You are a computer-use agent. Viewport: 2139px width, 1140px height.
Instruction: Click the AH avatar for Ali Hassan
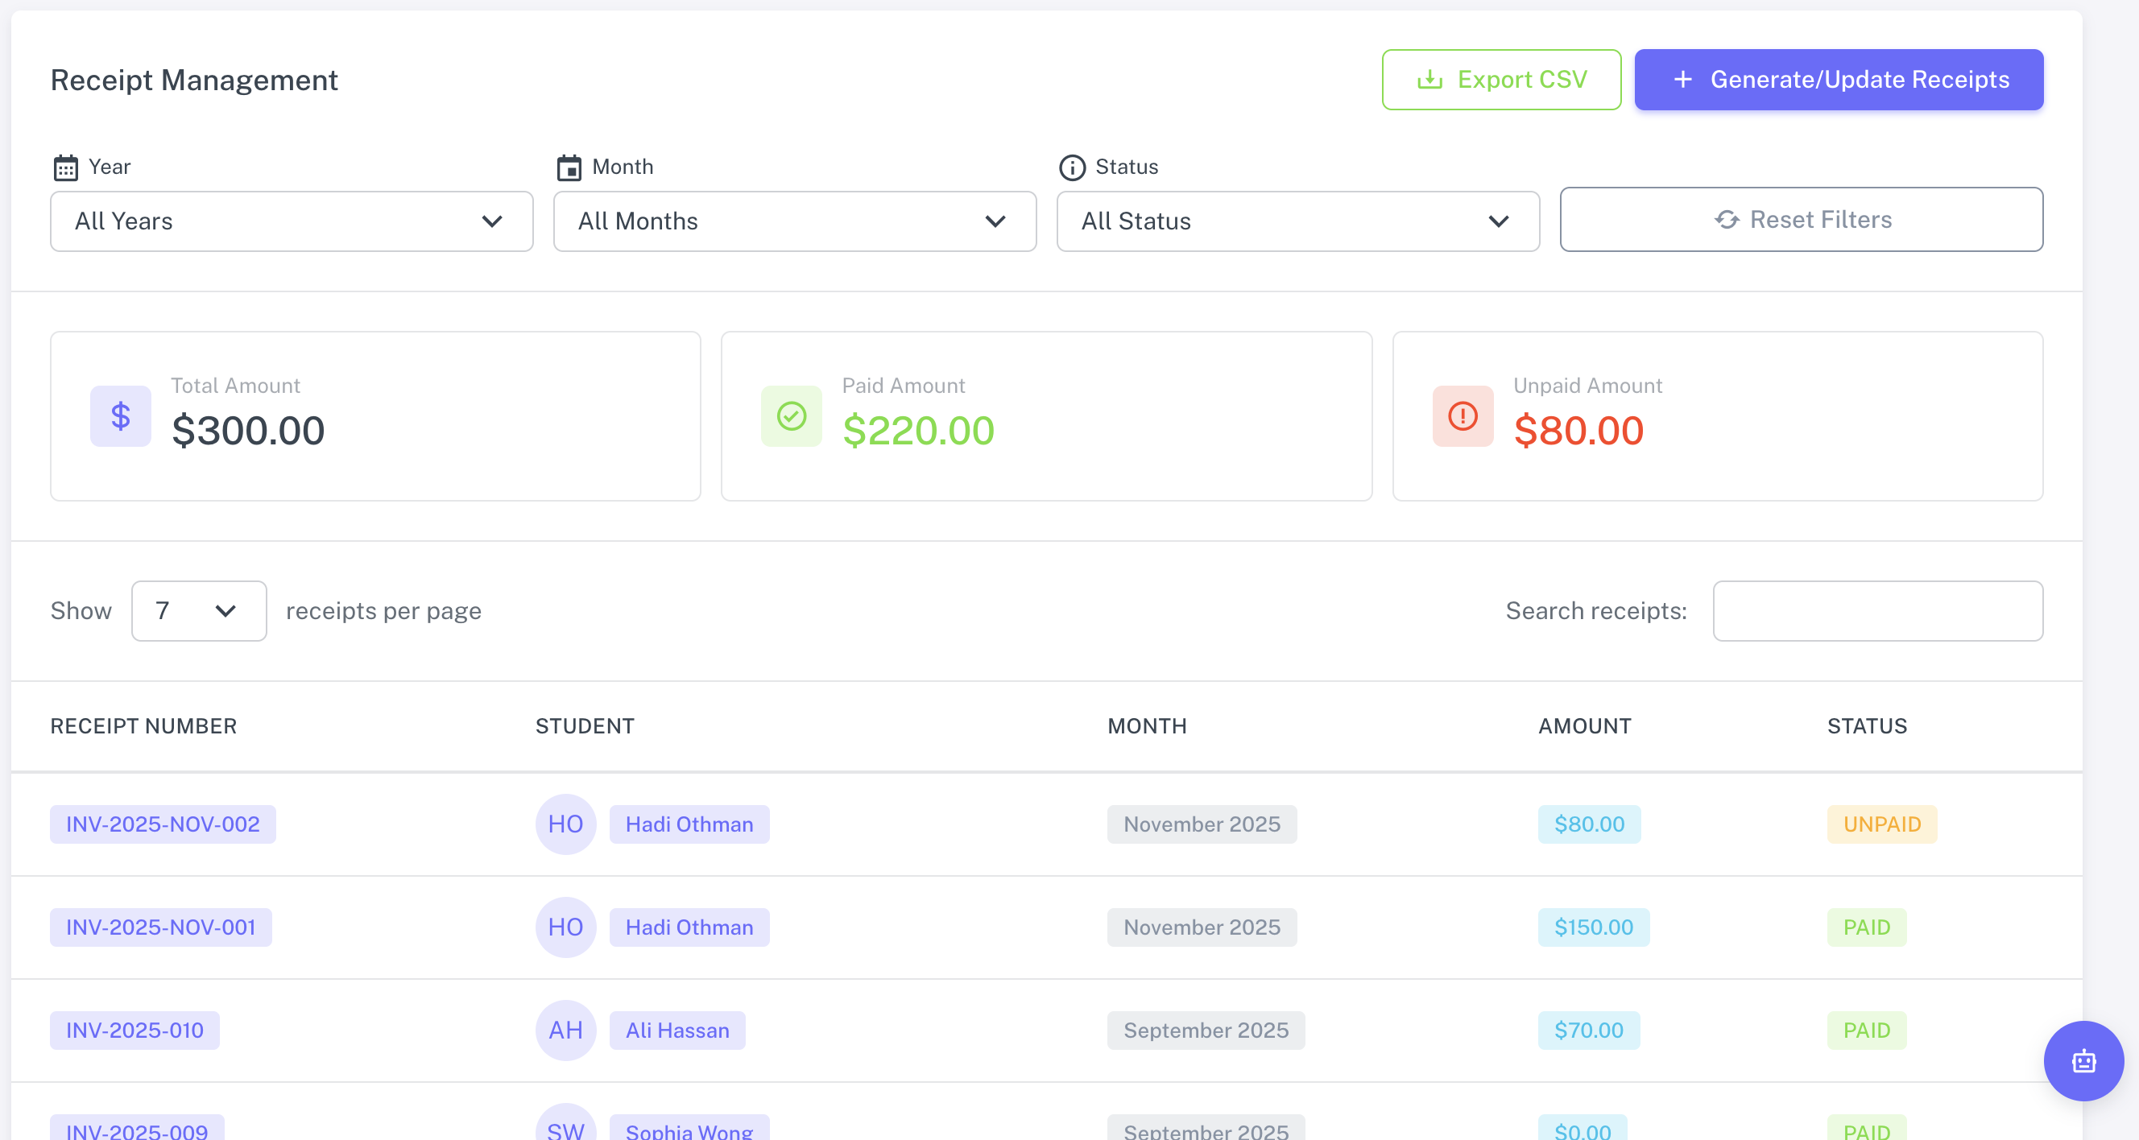565,1031
